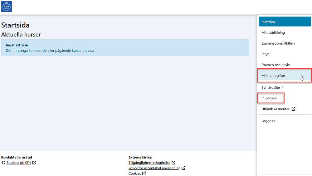Open Mina uppgifter in the side menu
Image resolution: width=312 pixels, height=176 pixels.
[x=273, y=76]
